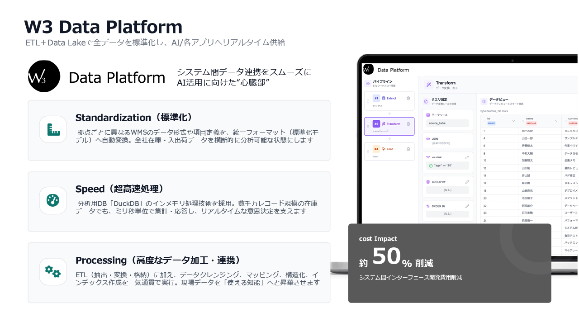The image size is (579, 317).
Task: Click the gears icon for Processing
Action: pyautogui.click(x=53, y=271)
